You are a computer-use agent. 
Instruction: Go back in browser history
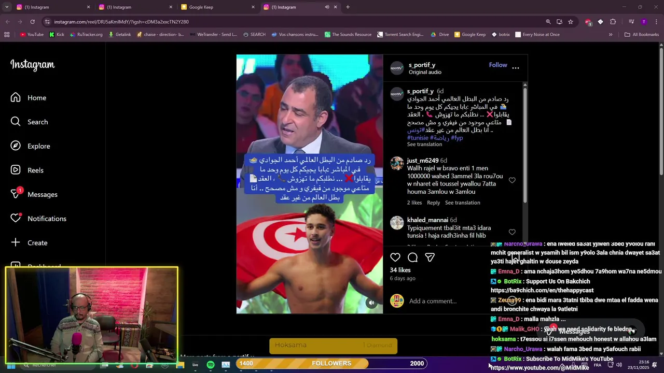click(x=7, y=22)
